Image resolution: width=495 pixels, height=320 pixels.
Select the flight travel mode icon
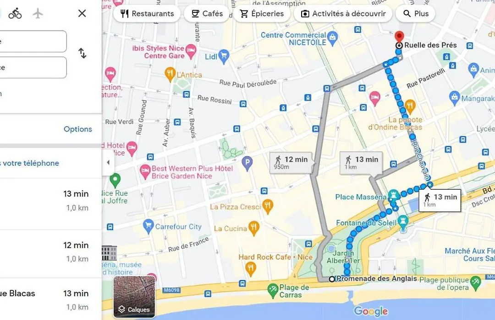point(38,14)
